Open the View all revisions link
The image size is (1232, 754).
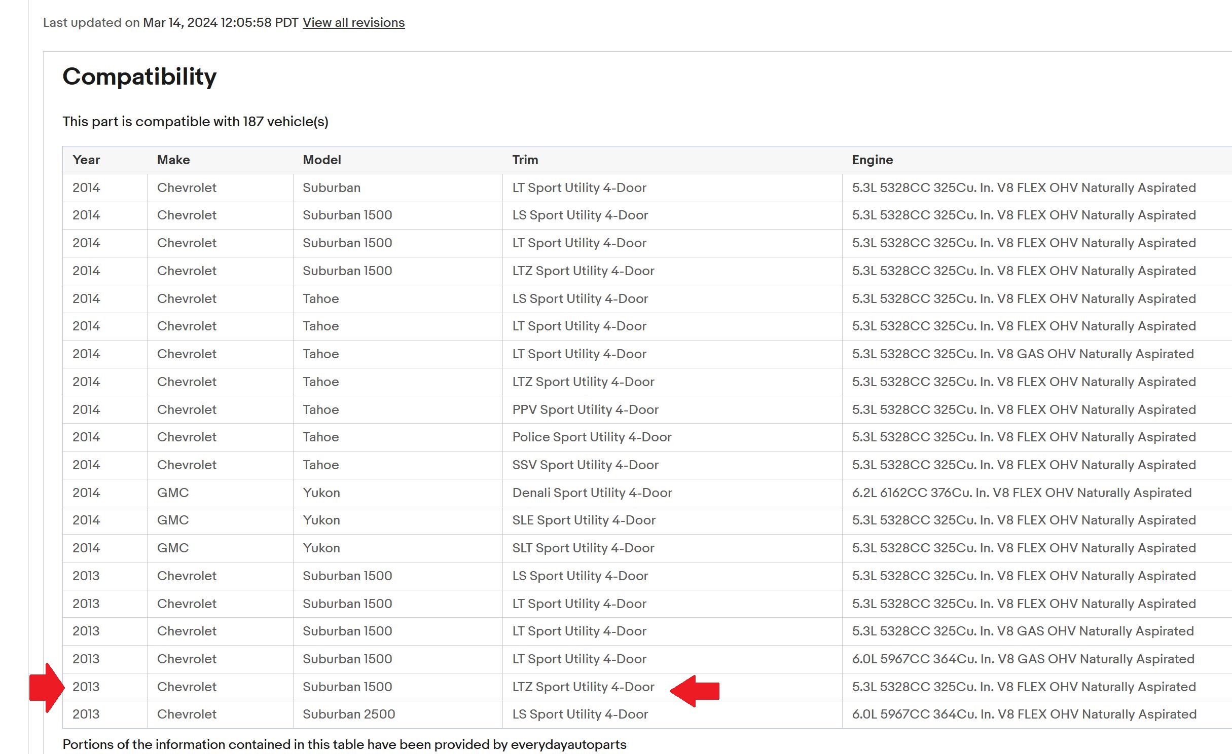pos(353,23)
